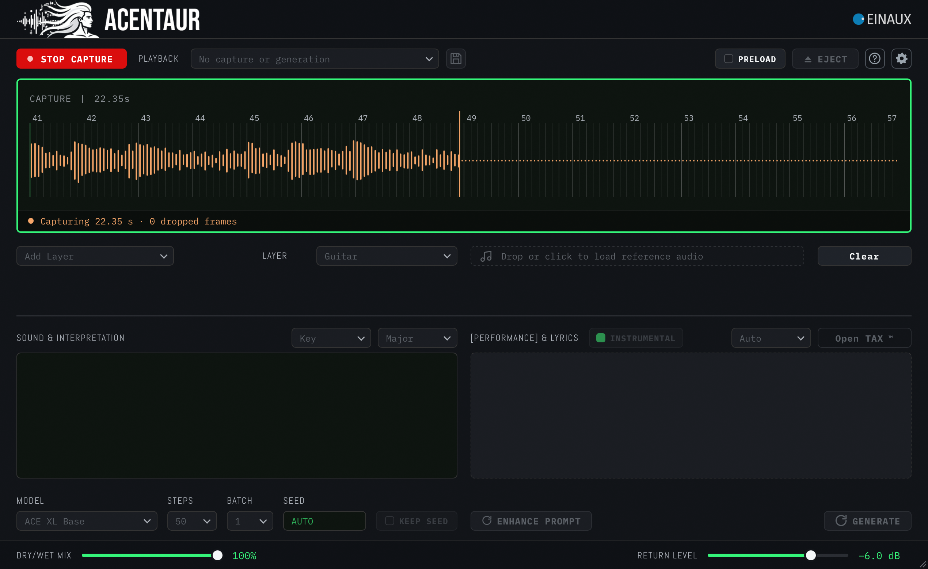This screenshot has width=928, height=569.
Task: Click the Sound & Interpretation text area
Action: [x=237, y=415]
